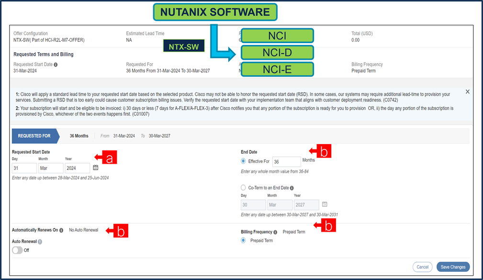
Task: Open the Co-Term End Date calendar picker
Action: (x=325, y=204)
